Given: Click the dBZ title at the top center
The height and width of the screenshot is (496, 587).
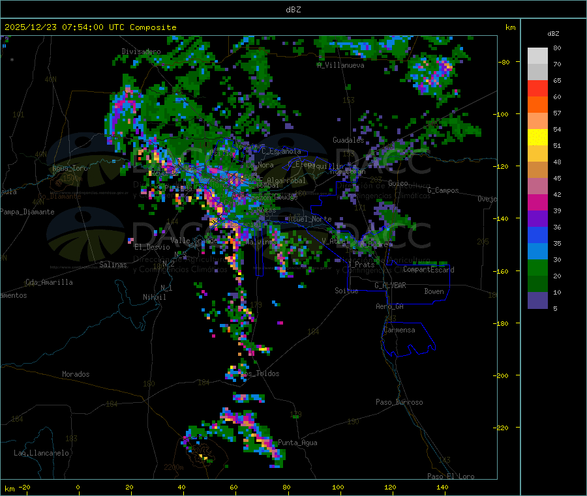Looking at the screenshot, I should (x=293, y=10).
